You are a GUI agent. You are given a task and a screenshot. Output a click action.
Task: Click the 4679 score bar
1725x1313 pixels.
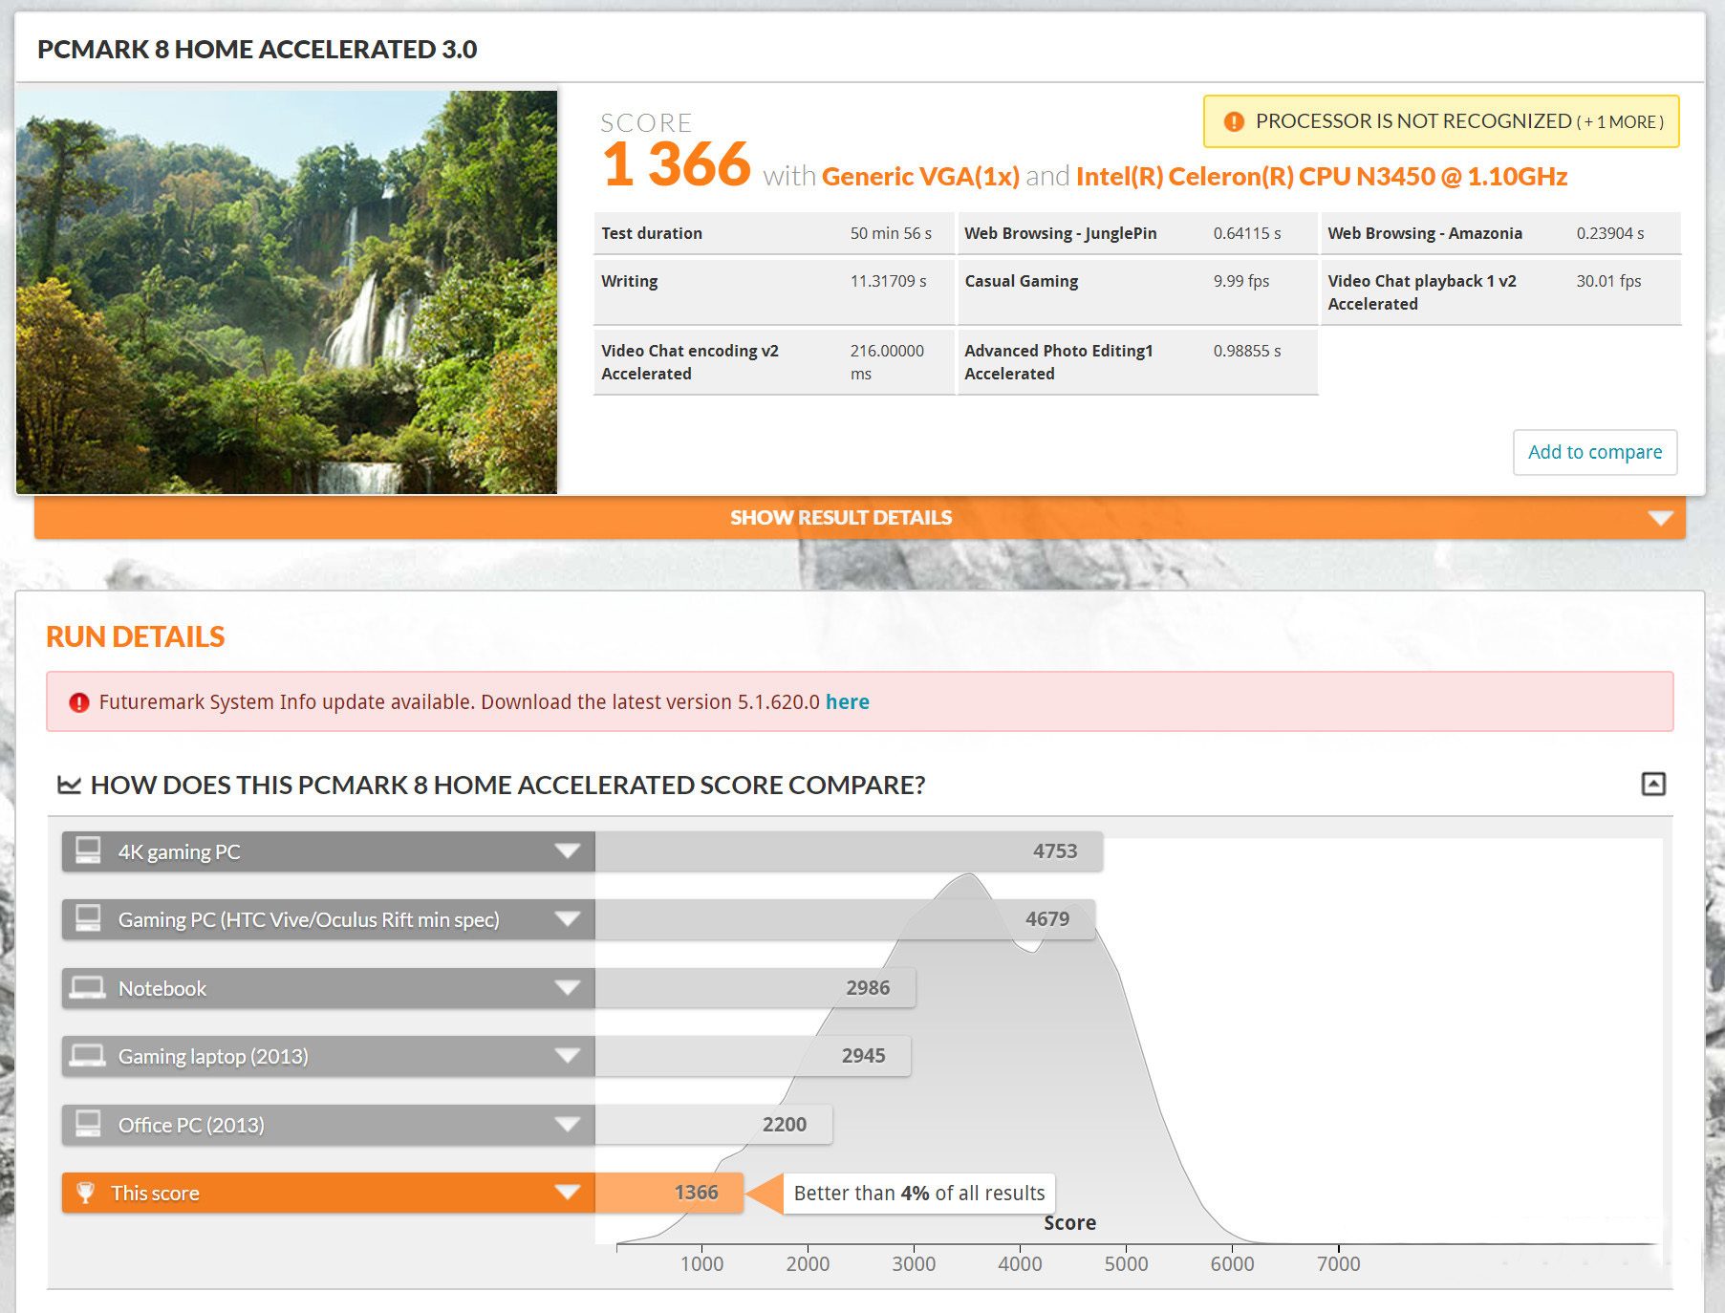845,918
